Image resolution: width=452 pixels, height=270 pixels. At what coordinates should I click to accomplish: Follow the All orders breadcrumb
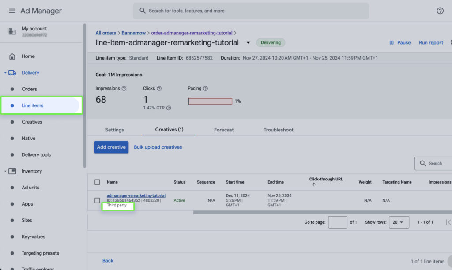[106, 33]
